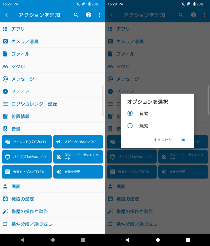Tap the search icon on the left screen
210x246 pixels.
[76, 15]
